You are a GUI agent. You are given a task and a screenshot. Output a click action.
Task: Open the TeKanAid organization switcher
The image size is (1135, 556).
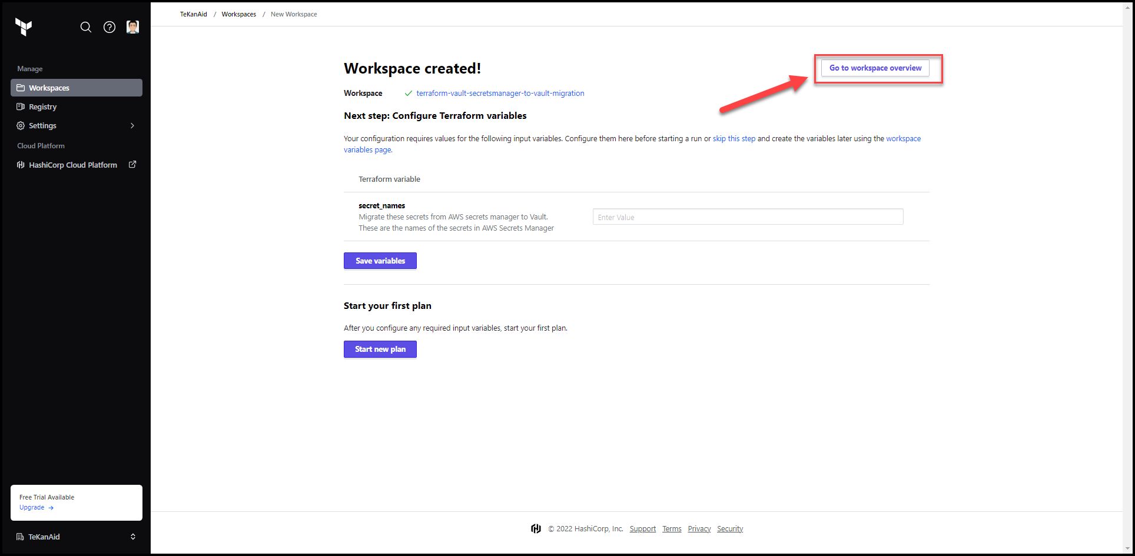coord(77,536)
